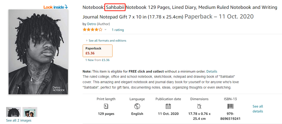The width and height of the screenshot is (282, 124).
Task: Open the 1 New from £5.36 offer
Action: pos(97,60)
